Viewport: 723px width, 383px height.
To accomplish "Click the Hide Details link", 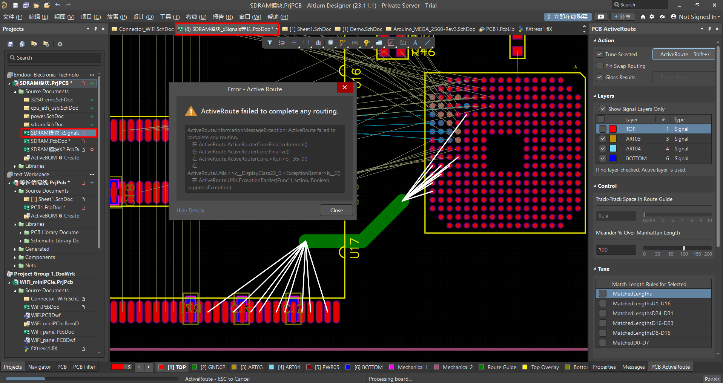I will click(190, 210).
